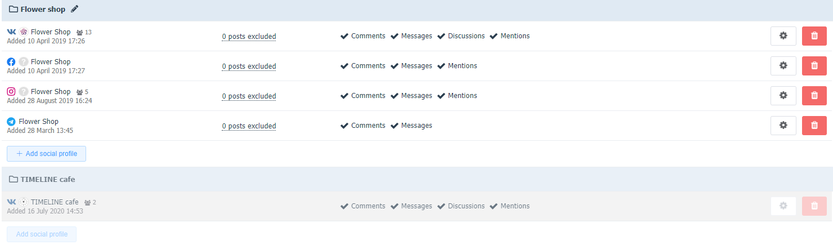Click the pencil edit icon beside Flower shop

point(75,9)
